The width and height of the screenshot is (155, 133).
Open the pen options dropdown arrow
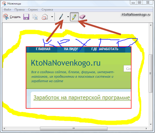click(x=68, y=17)
